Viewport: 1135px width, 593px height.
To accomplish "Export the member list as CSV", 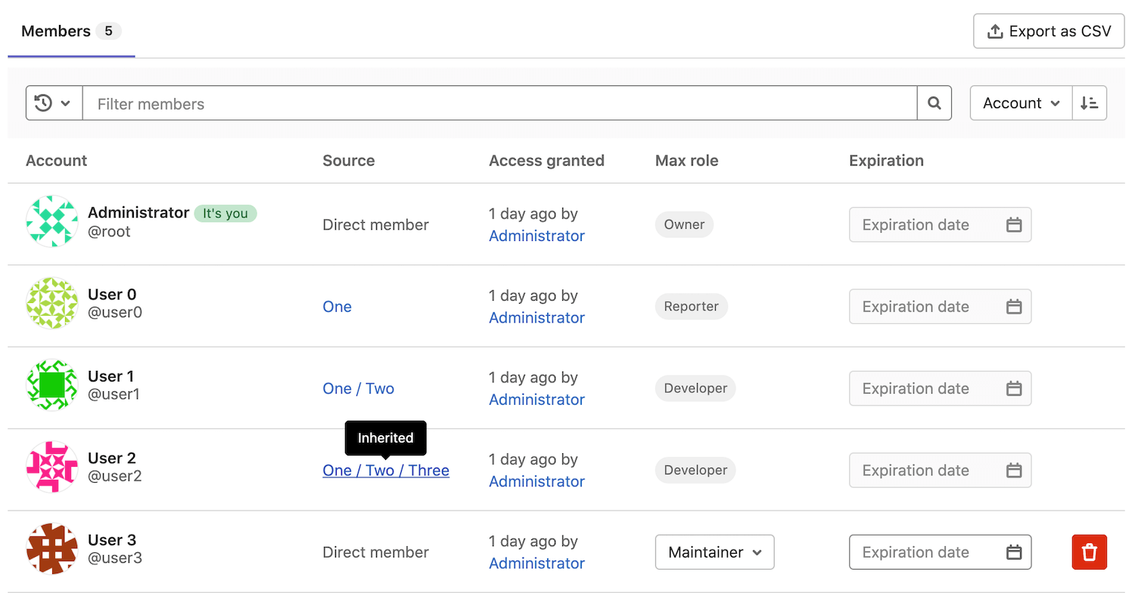I will (x=1048, y=31).
